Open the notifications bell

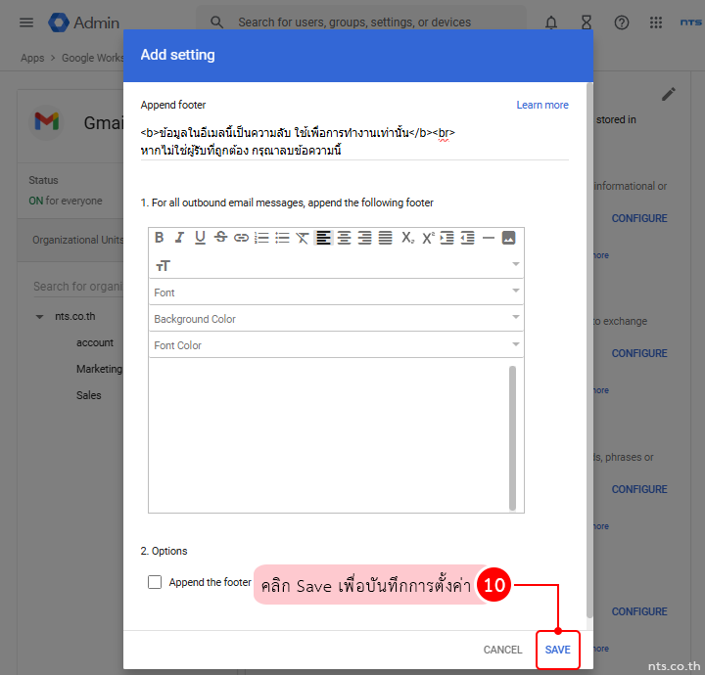point(551,22)
